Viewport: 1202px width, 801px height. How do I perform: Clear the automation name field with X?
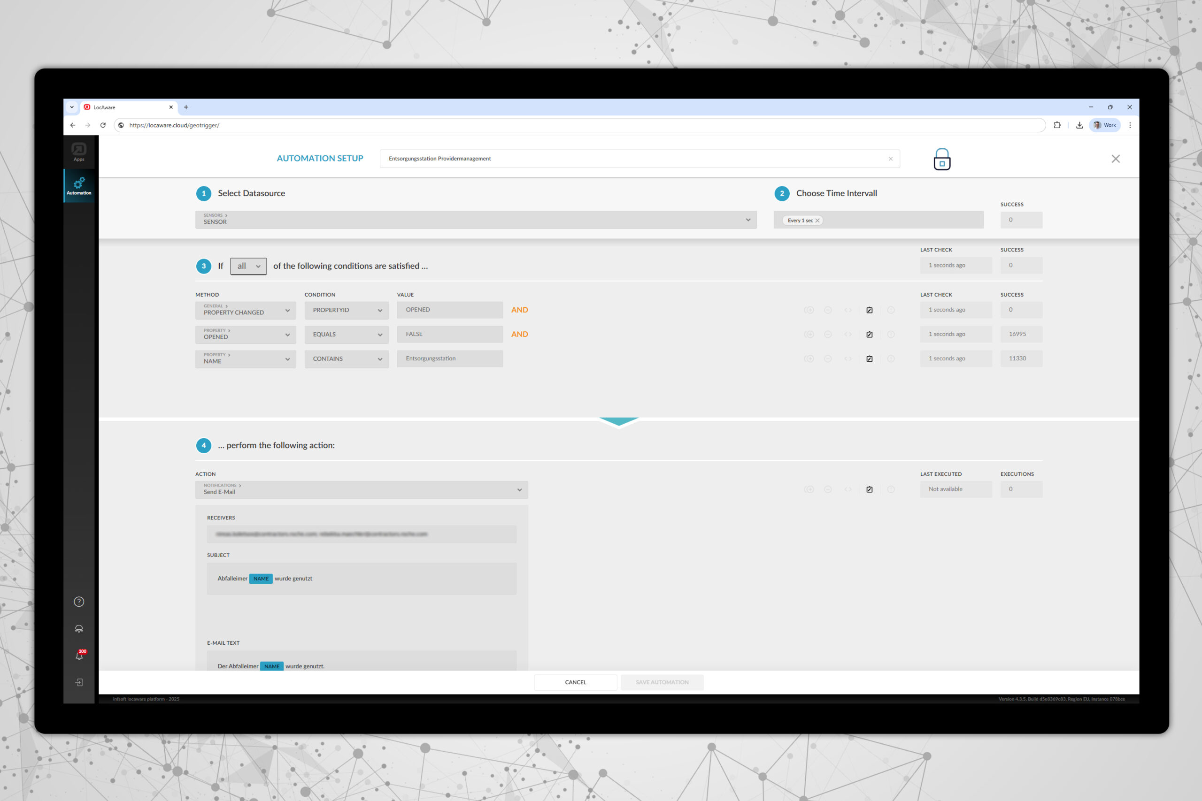pyautogui.click(x=890, y=159)
